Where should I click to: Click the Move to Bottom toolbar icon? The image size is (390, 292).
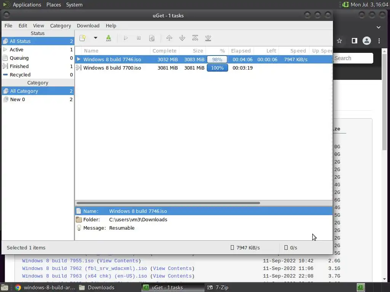point(208,38)
